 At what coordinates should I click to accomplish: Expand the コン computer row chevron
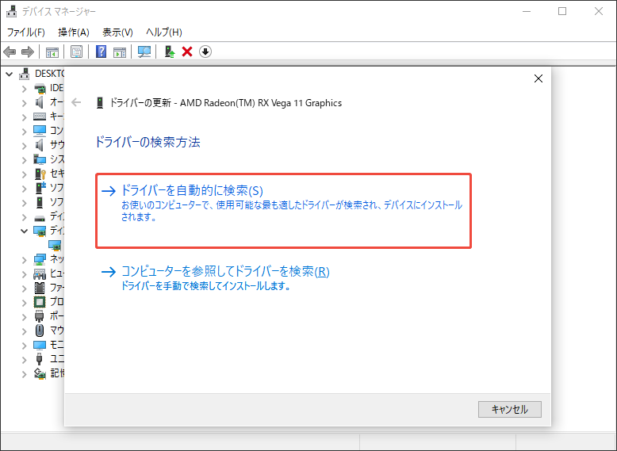point(25,132)
